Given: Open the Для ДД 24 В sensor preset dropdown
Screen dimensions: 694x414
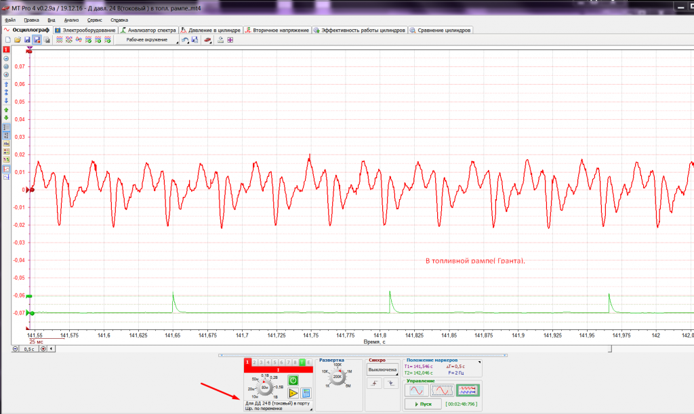Looking at the screenshot, I should tap(279, 406).
